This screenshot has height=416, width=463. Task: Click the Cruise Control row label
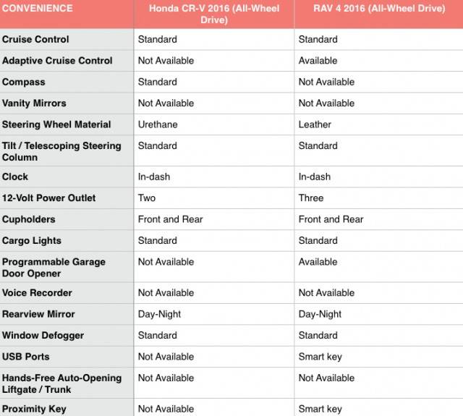(35, 39)
